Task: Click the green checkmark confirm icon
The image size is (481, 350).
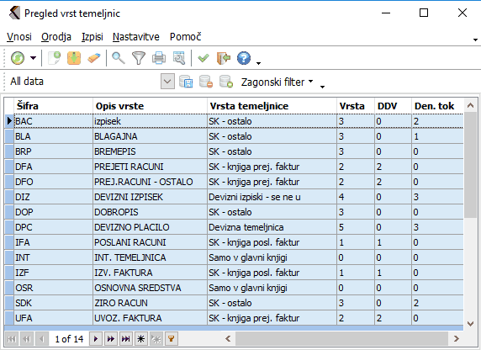Action: [203, 58]
